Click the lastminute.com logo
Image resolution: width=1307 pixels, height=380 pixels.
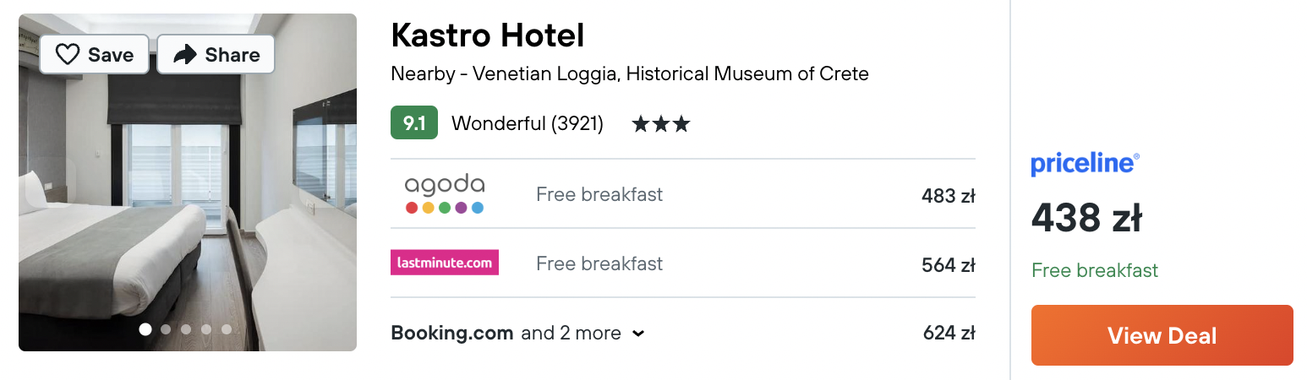[x=445, y=263]
